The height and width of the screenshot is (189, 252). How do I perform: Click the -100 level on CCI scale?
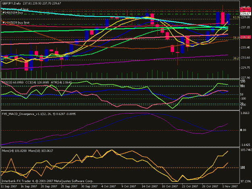[x=243, y=98]
